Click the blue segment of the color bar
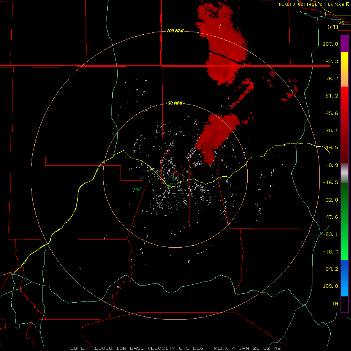This screenshot has width=351, height=351. (x=344, y=278)
